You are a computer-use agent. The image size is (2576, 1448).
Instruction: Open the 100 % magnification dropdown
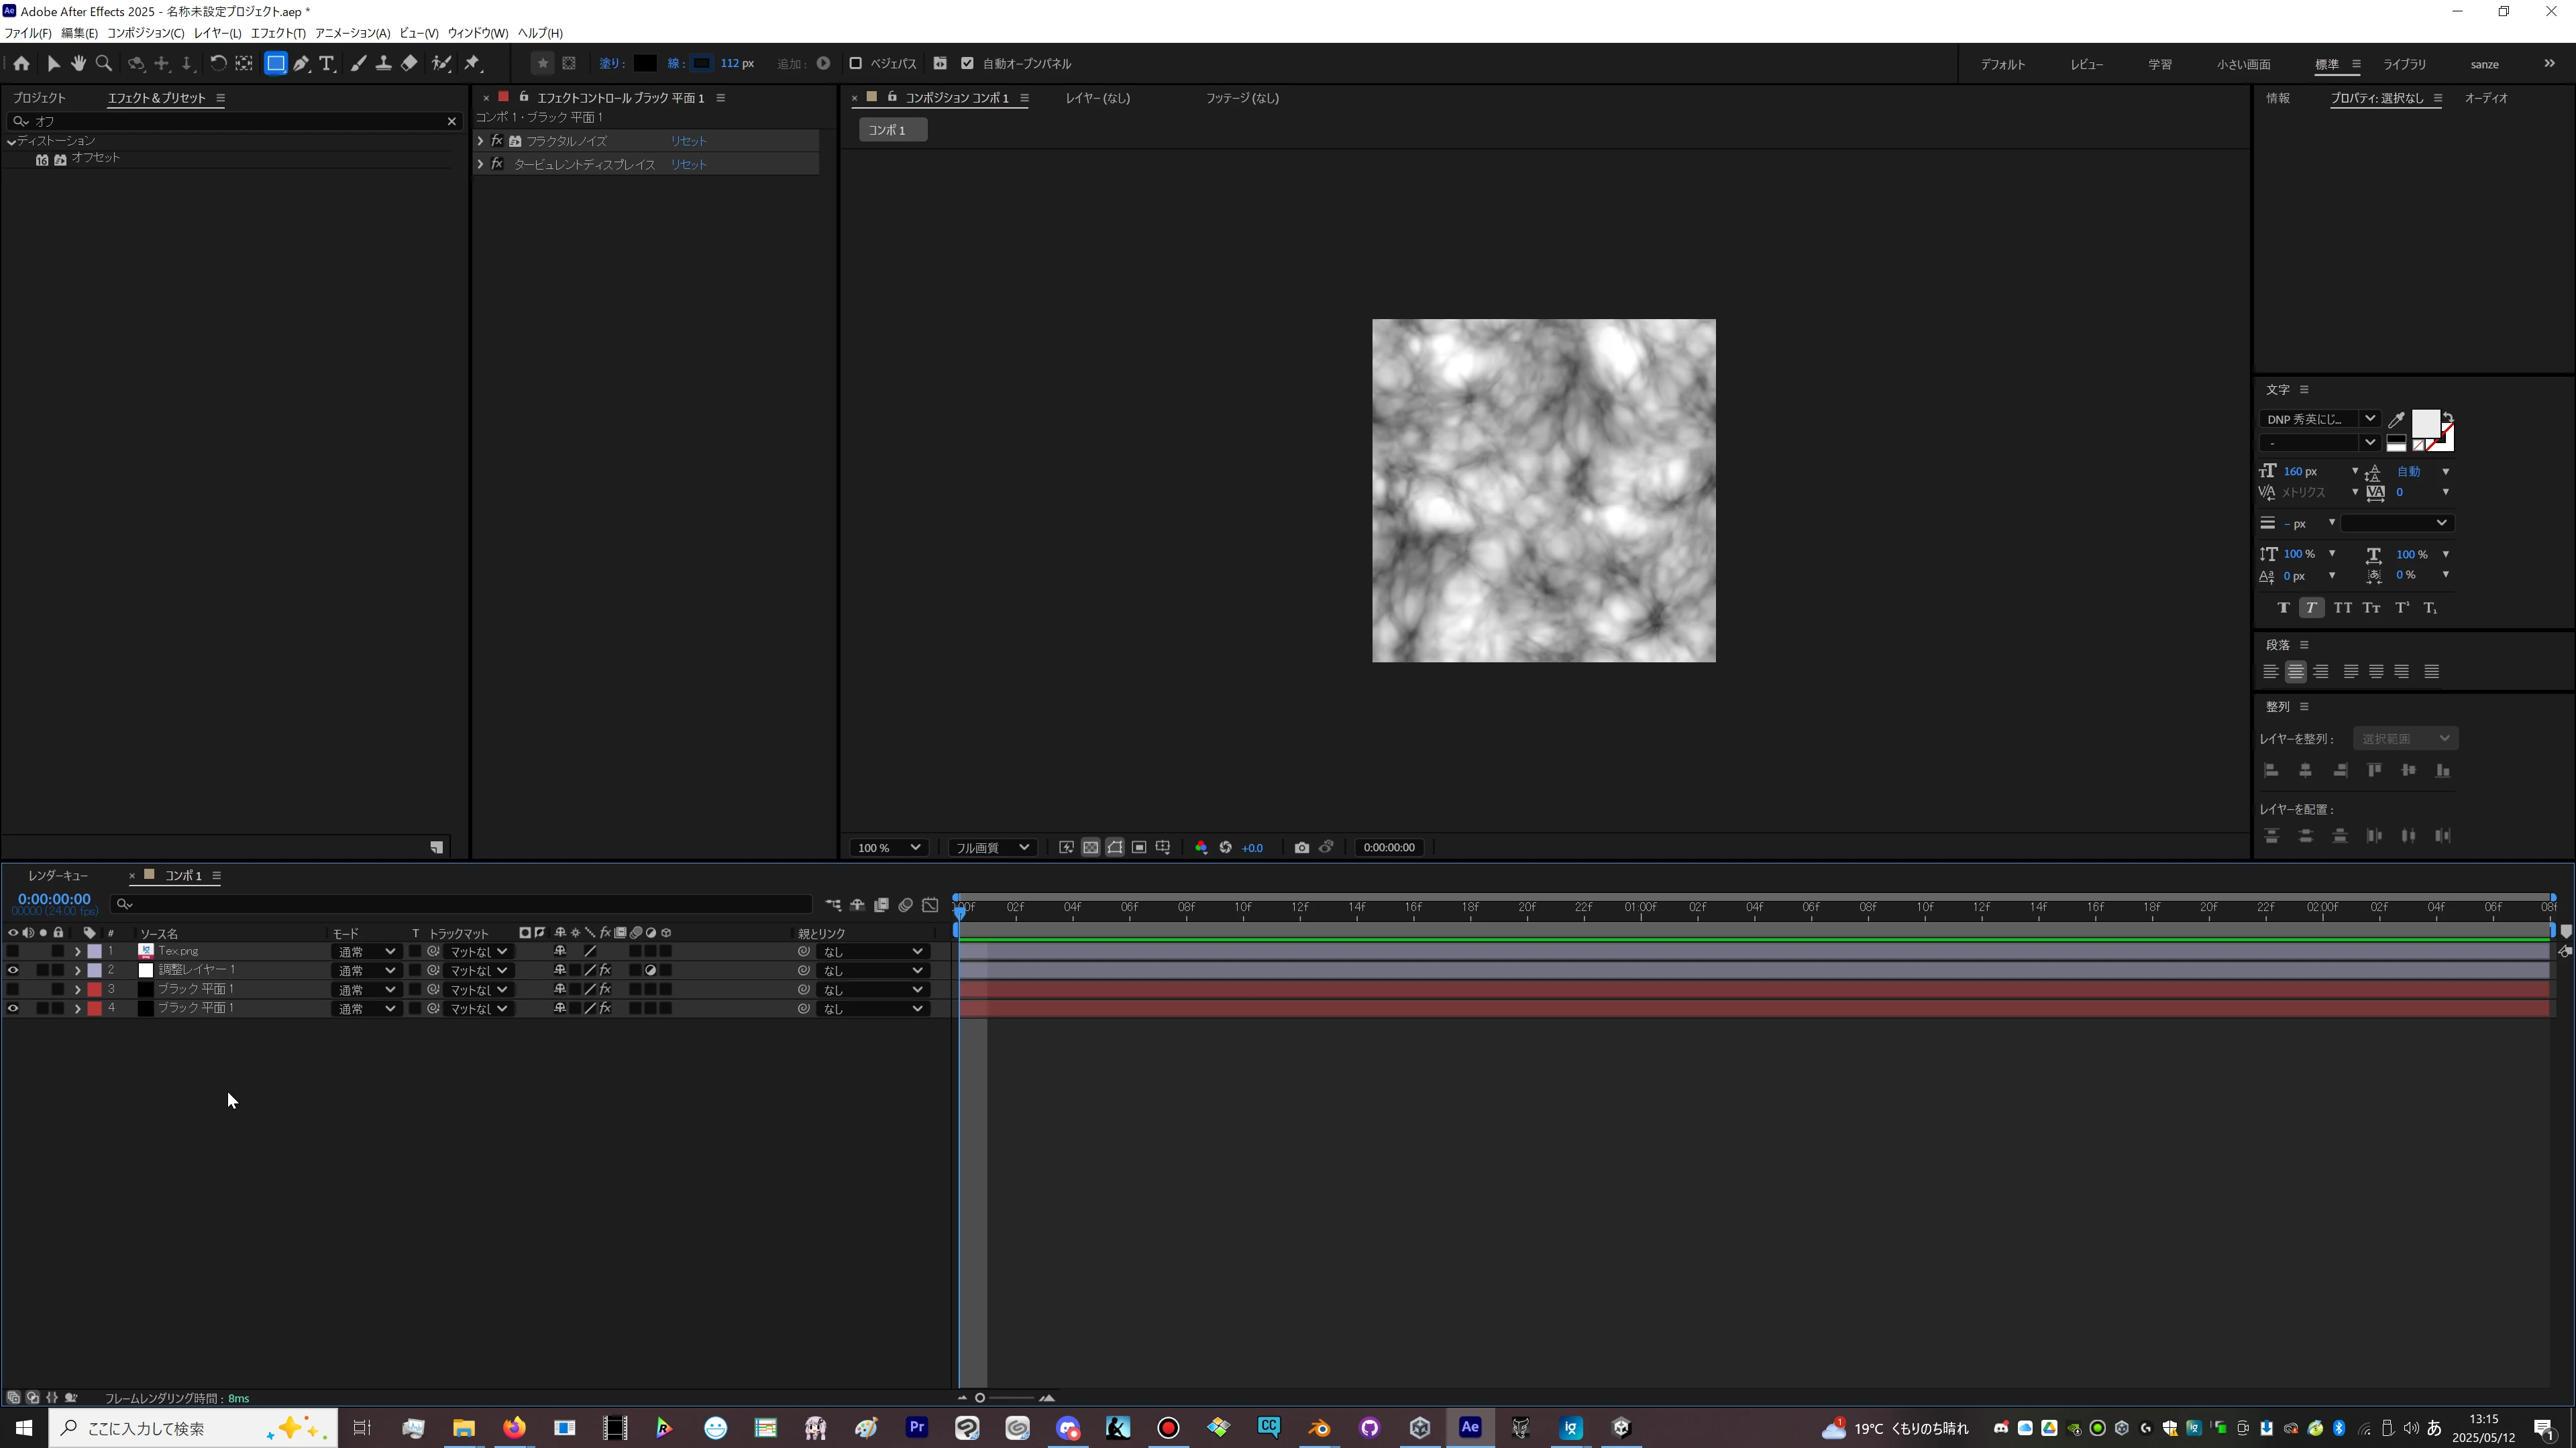click(x=887, y=847)
